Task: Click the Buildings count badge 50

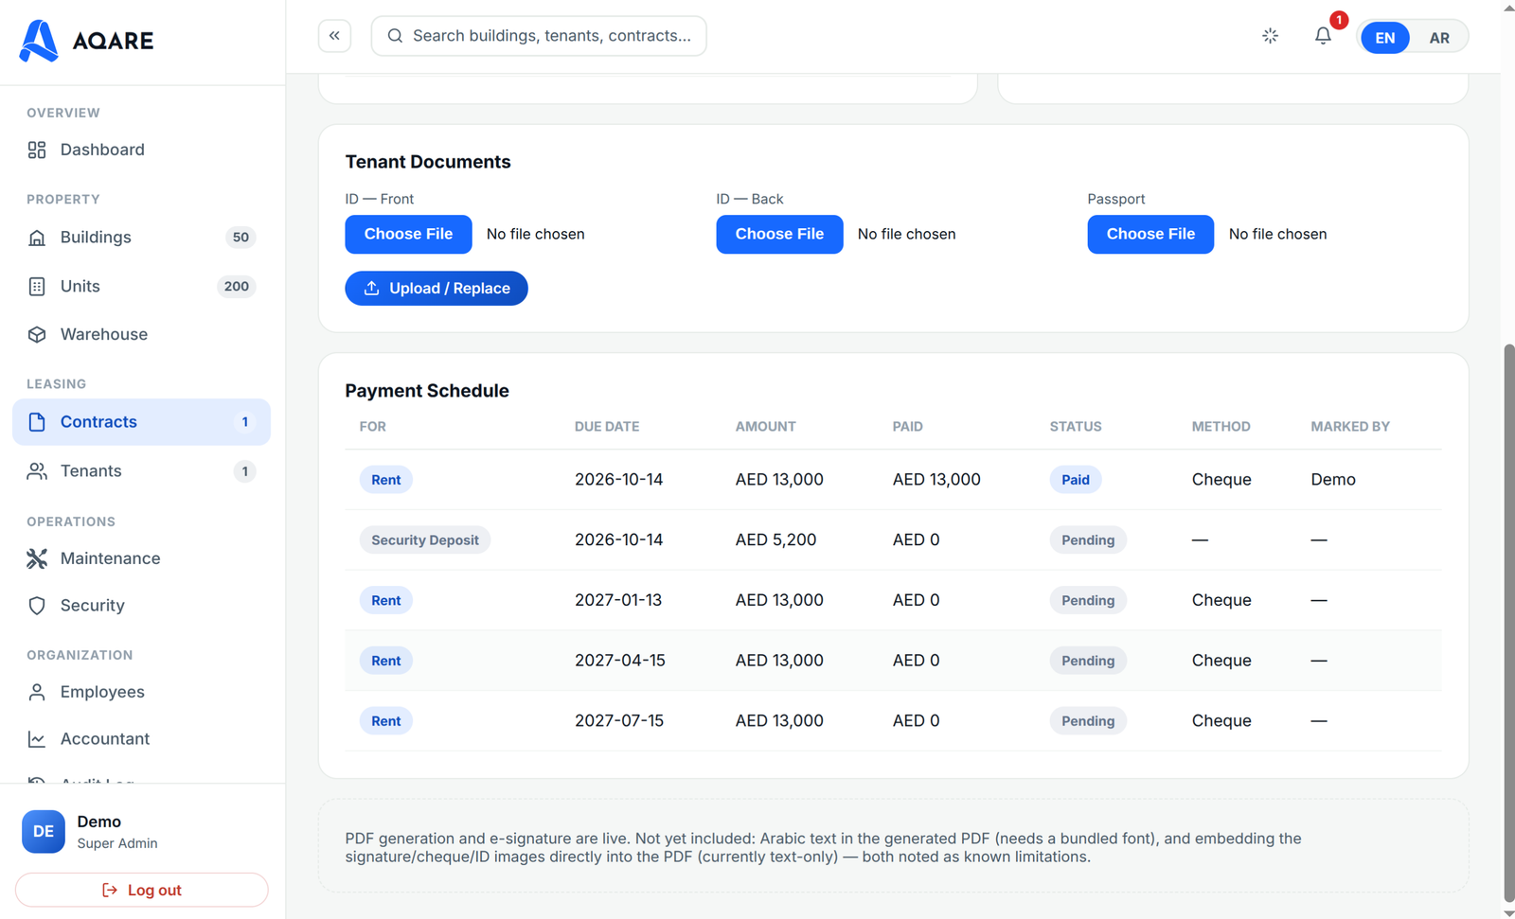Action: coord(241,238)
